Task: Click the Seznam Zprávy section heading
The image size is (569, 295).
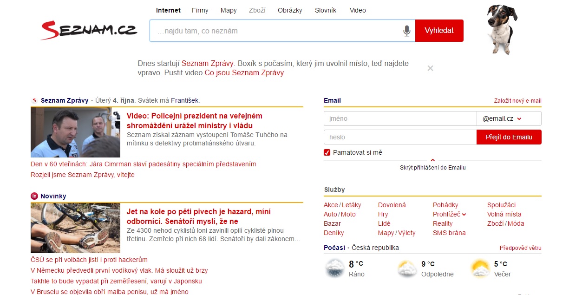Action: (65, 100)
